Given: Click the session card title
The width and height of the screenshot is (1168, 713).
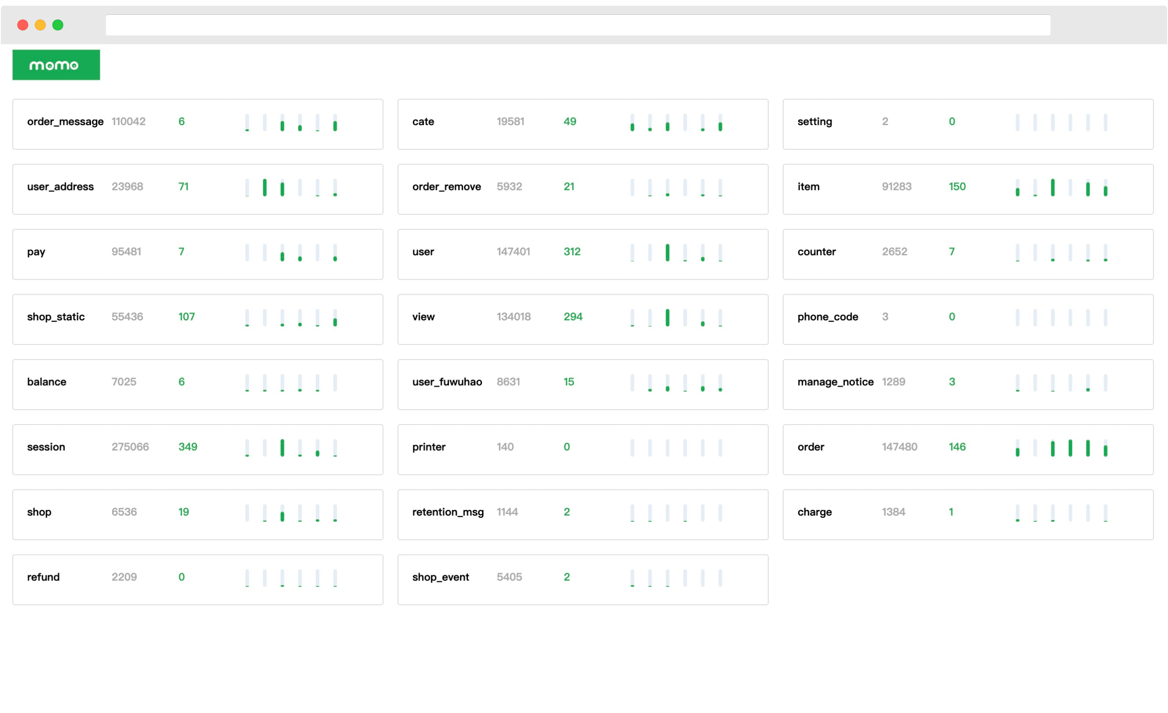Looking at the screenshot, I should tap(46, 446).
